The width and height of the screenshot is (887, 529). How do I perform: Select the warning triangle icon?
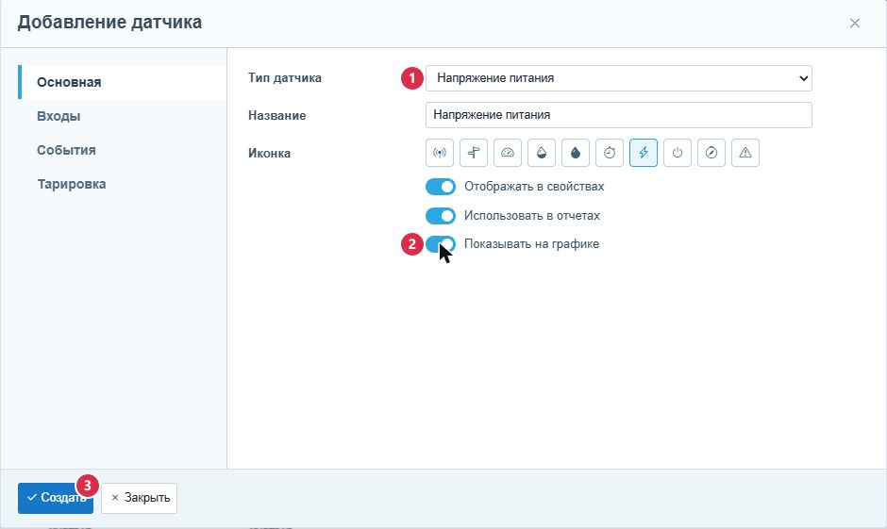[745, 153]
